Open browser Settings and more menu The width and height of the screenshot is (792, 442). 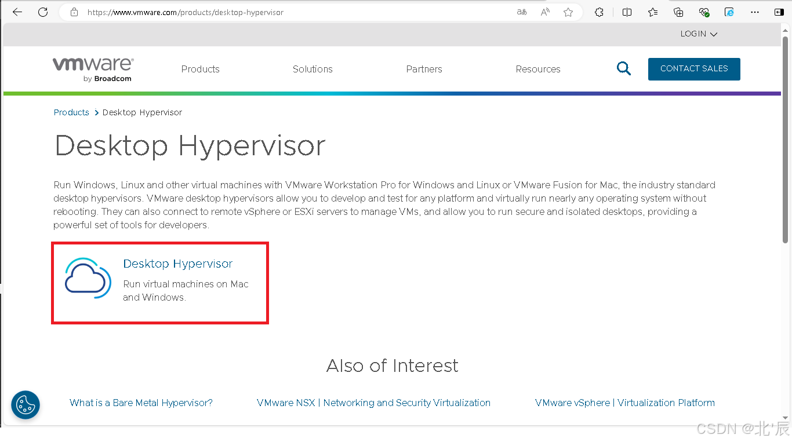pyautogui.click(x=755, y=12)
